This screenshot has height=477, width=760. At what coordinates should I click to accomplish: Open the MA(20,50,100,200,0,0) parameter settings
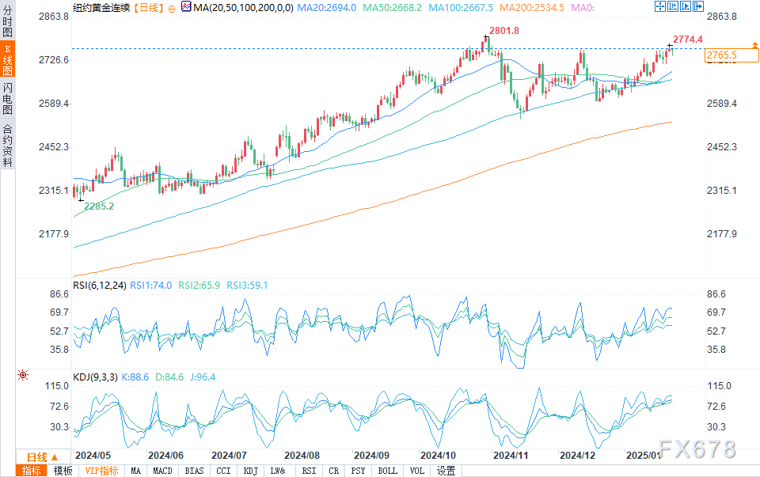[x=245, y=7]
